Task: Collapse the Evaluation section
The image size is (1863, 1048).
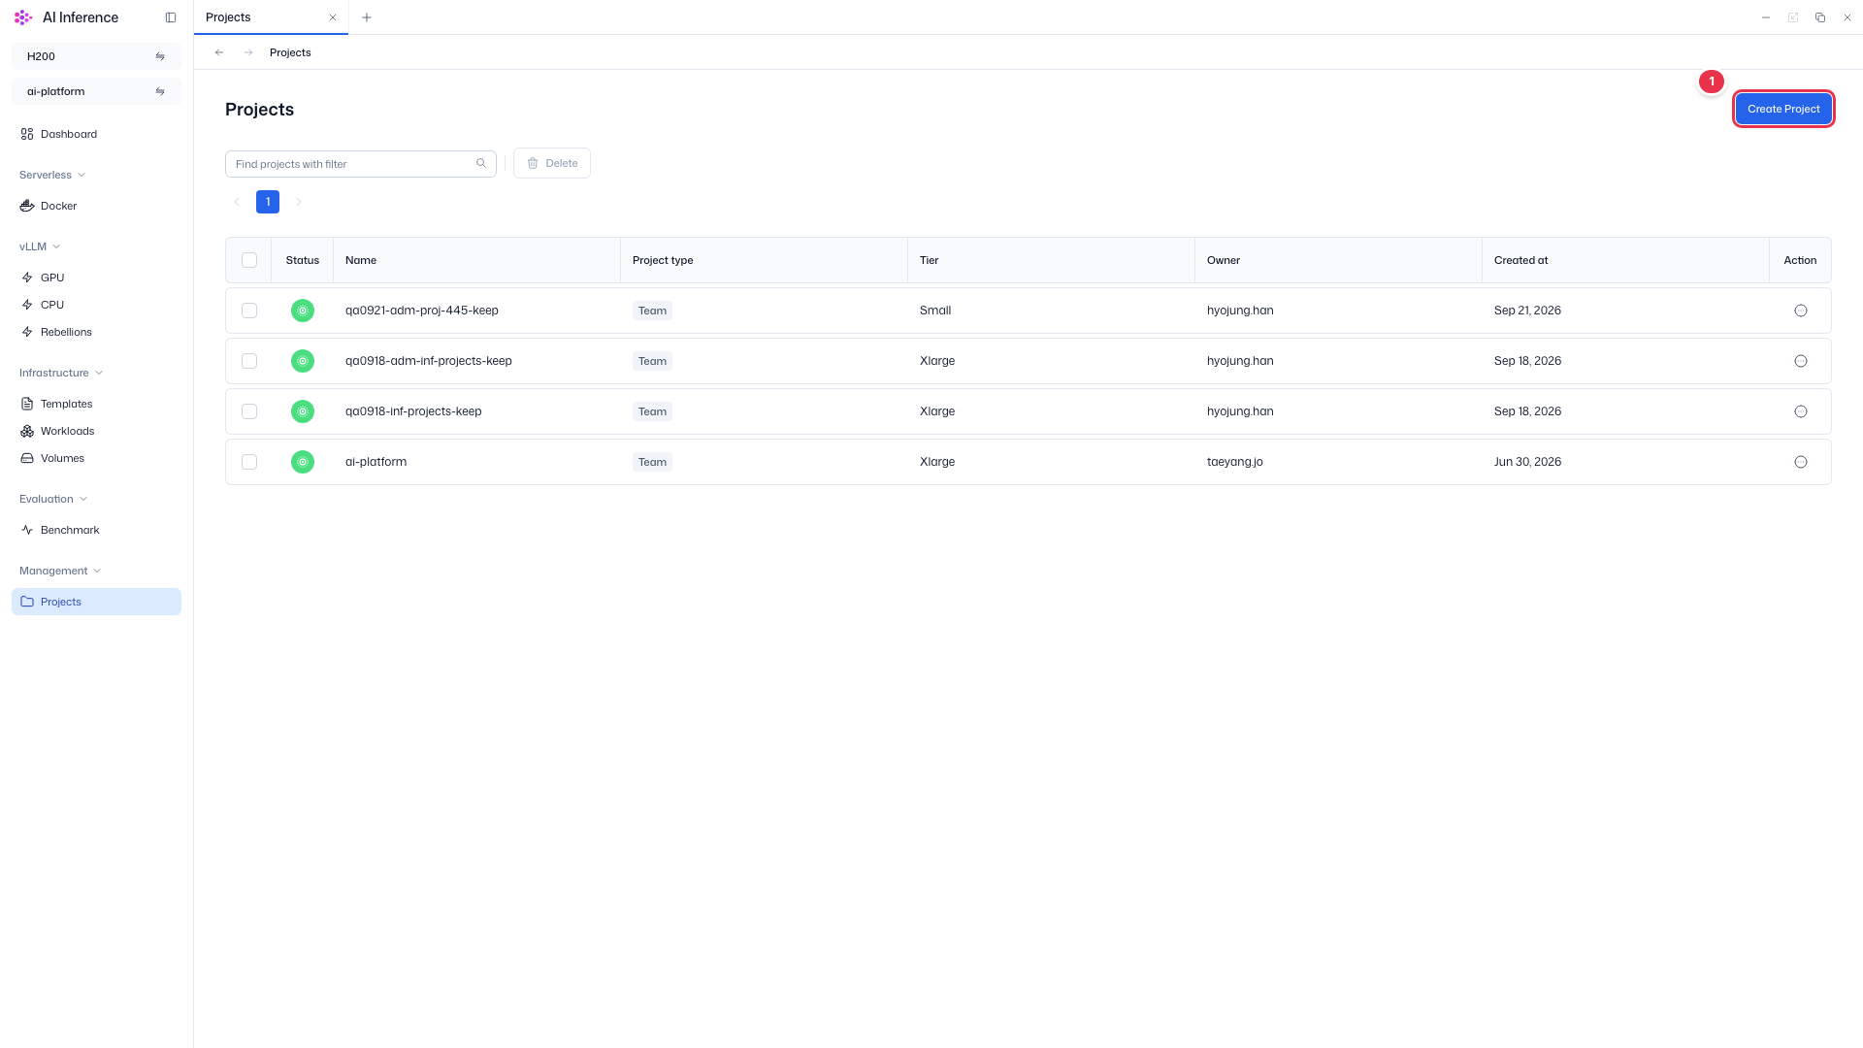Action: (53, 499)
